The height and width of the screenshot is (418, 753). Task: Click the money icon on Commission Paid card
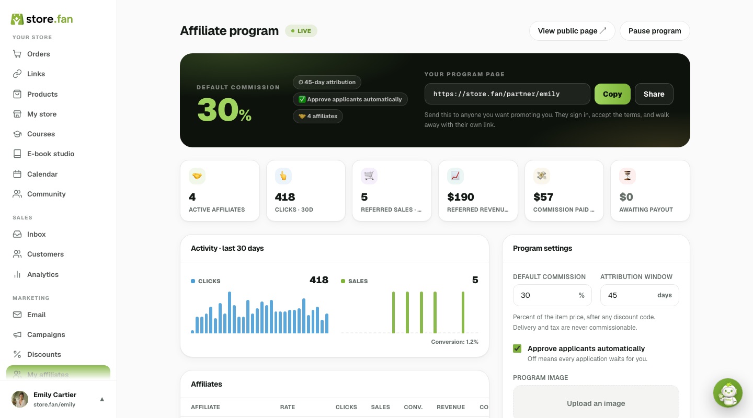point(542,176)
